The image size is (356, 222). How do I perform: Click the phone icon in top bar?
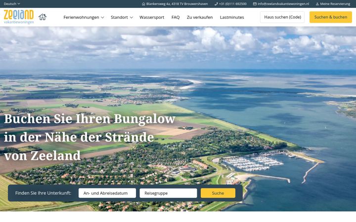216,4
